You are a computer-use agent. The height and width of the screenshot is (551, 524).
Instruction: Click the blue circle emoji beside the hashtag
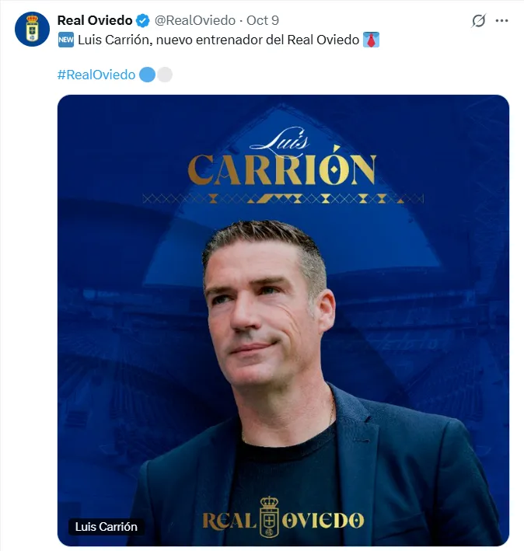coord(147,75)
